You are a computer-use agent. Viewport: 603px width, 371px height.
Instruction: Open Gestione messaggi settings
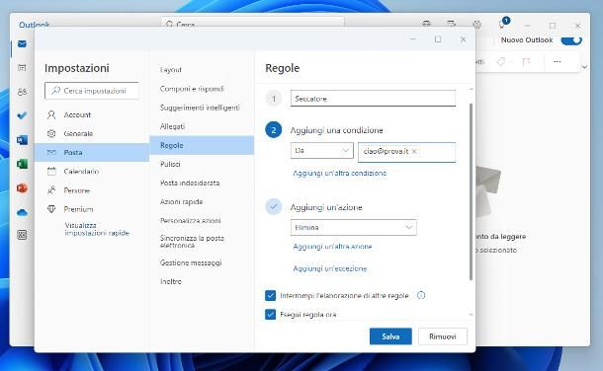pyautogui.click(x=202, y=262)
